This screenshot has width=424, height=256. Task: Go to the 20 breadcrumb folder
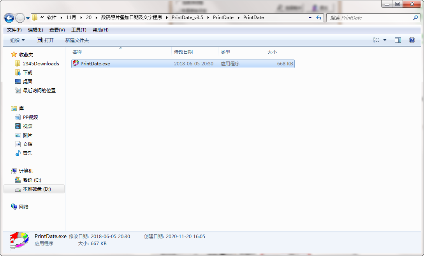click(x=89, y=18)
